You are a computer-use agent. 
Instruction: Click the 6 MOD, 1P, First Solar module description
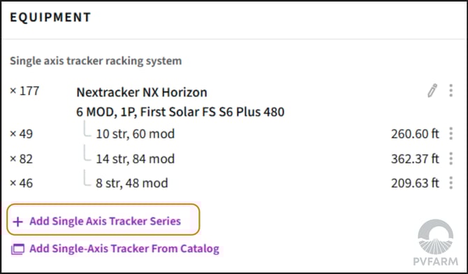point(180,112)
